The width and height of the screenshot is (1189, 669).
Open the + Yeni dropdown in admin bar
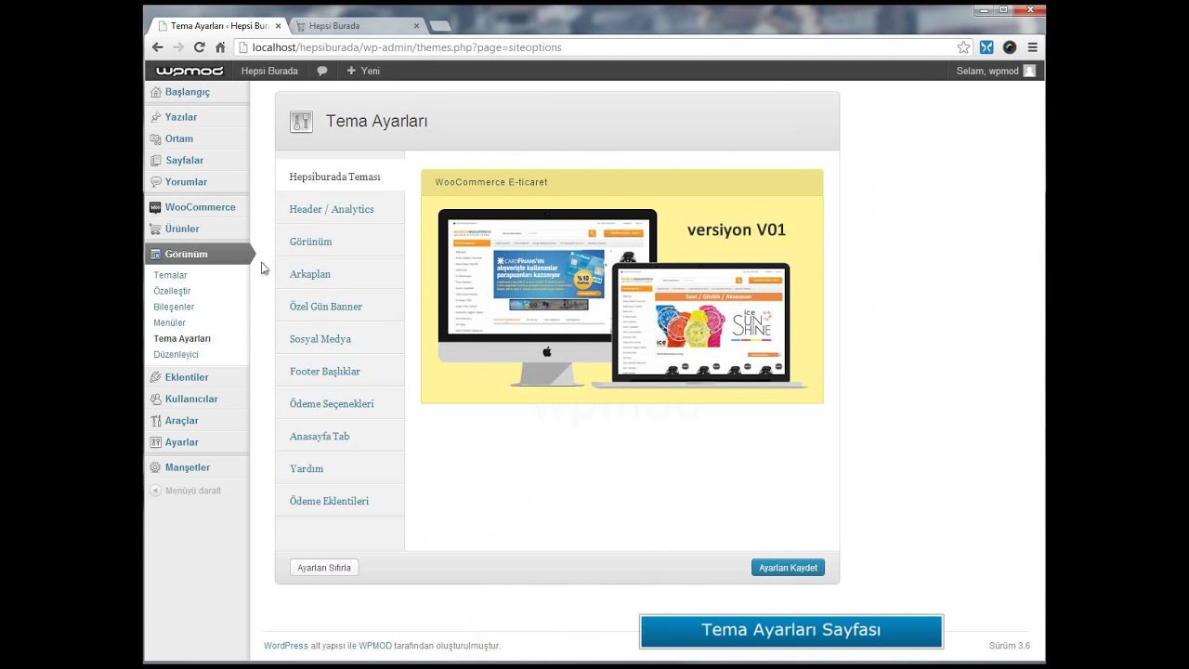(363, 71)
